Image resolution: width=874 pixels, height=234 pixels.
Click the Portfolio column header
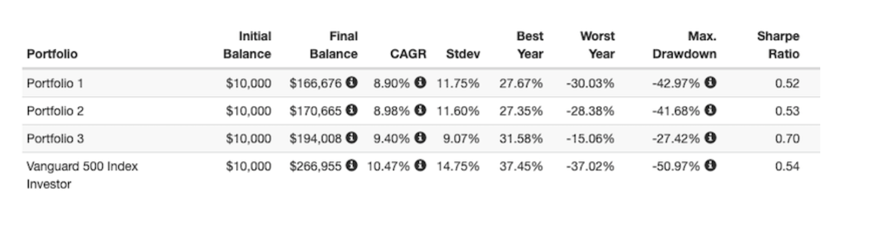(x=52, y=54)
